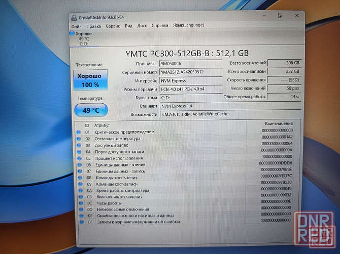Click the power-on count value 50 раз

[x=284, y=88]
